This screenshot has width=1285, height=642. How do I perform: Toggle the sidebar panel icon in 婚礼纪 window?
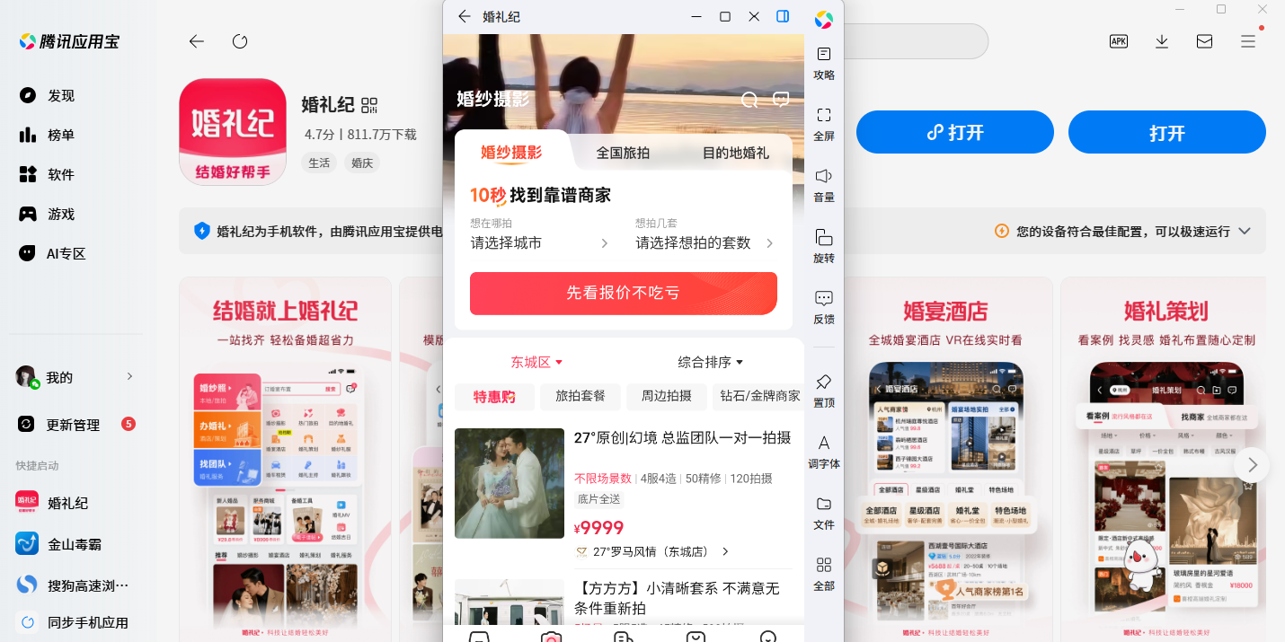(783, 16)
